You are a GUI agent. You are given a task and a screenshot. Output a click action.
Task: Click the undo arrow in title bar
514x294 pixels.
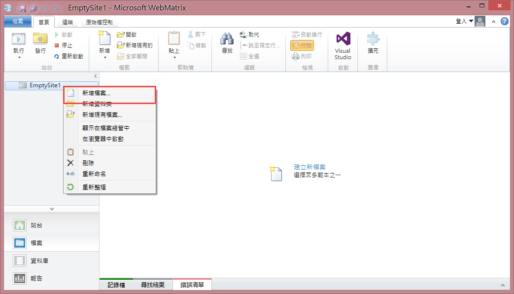click(x=44, y=9)
